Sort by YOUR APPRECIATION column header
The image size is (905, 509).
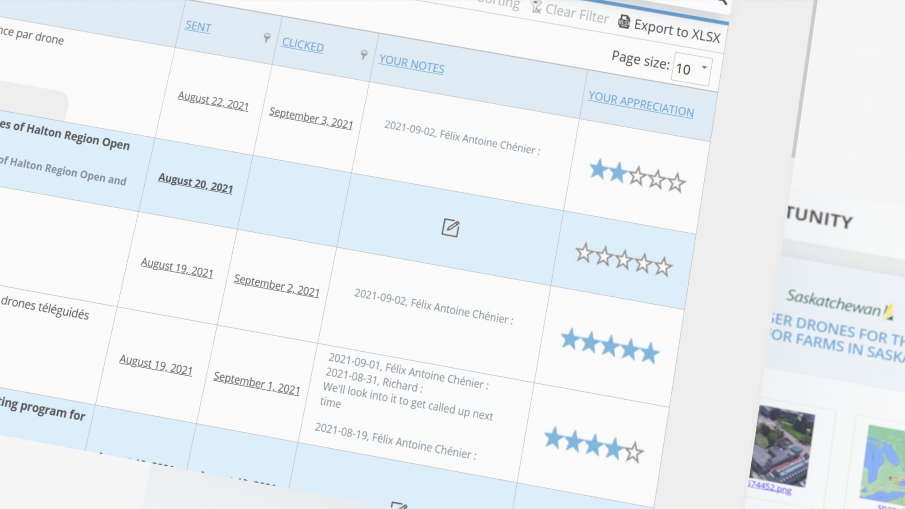click(x=641, y=105)
